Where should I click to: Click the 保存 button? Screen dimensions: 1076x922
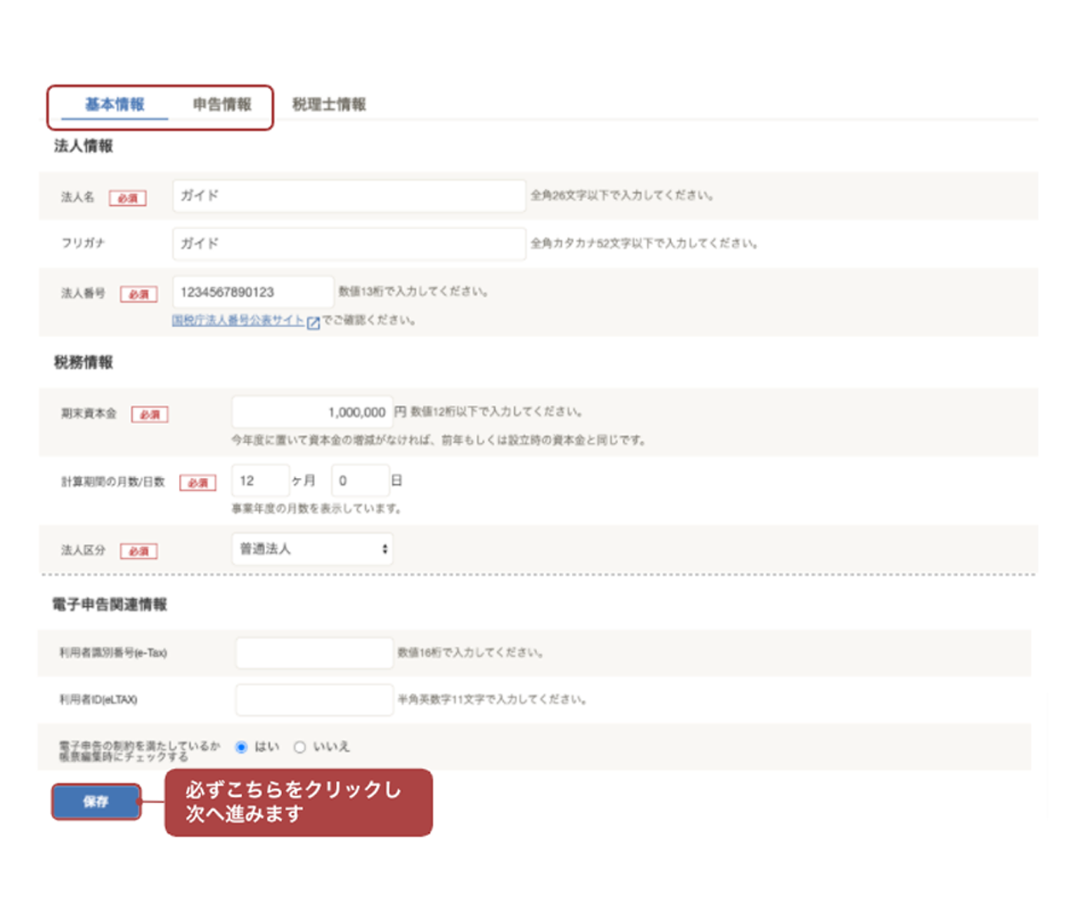[96, 802]
